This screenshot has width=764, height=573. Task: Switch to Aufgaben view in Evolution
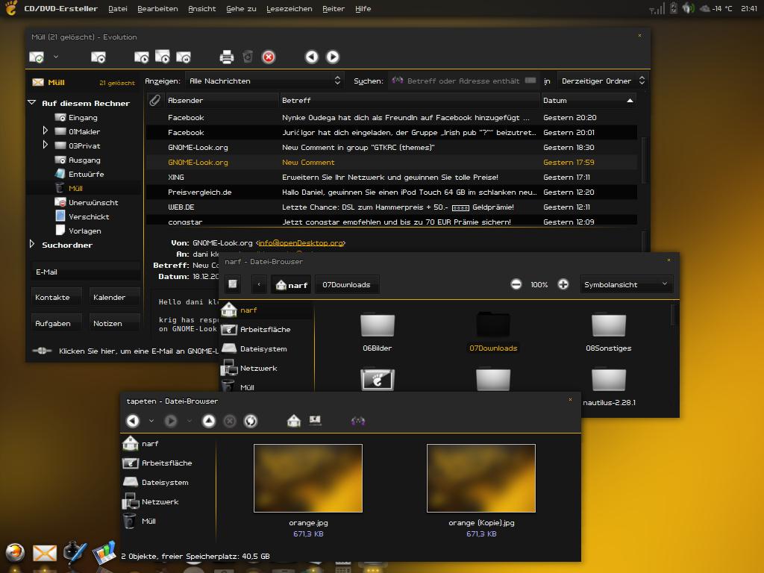tap(56, 324)
